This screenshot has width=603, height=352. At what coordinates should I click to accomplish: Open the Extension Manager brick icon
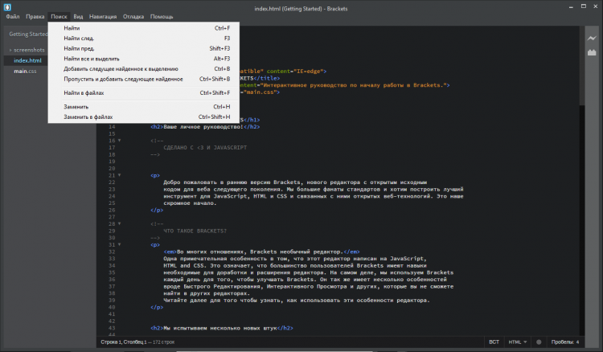point(591,52)
